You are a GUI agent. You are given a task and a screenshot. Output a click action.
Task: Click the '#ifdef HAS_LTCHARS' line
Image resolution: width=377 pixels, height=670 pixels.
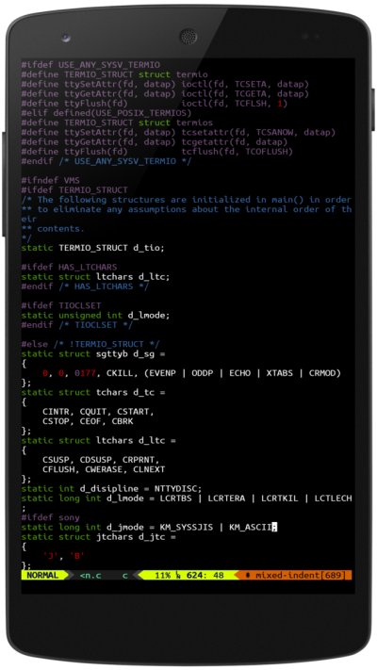(x=69, y=267)
